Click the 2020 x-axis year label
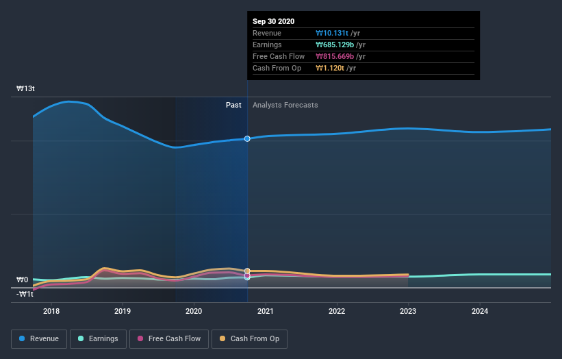Screen dimensions: 562x359 pos(194,311)
